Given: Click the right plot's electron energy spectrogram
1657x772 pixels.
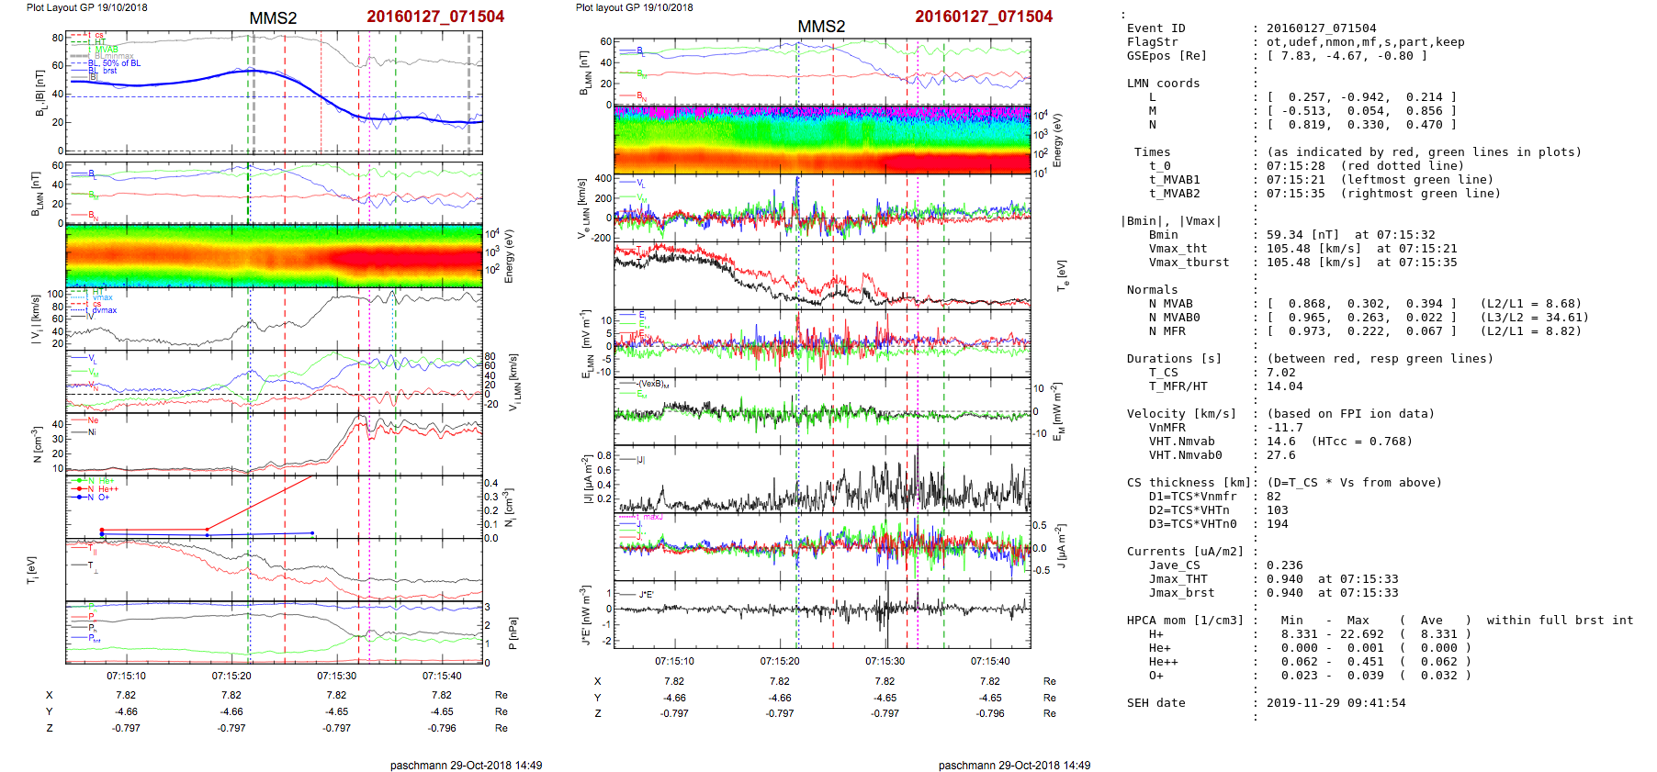Looking at the screenshot, I should (821, 140).
